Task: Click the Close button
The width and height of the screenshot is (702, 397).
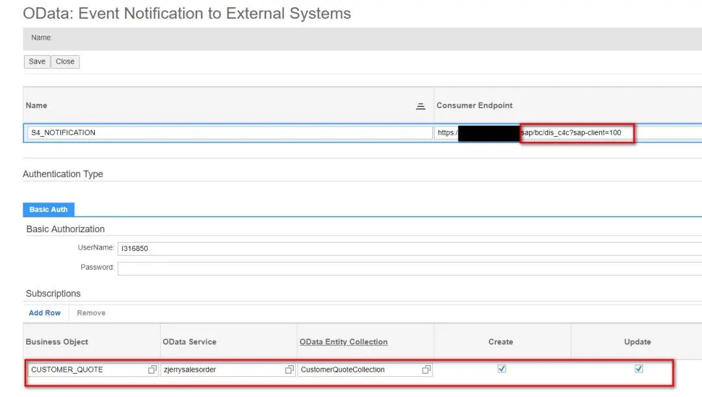Action: (x=65, y=62)
